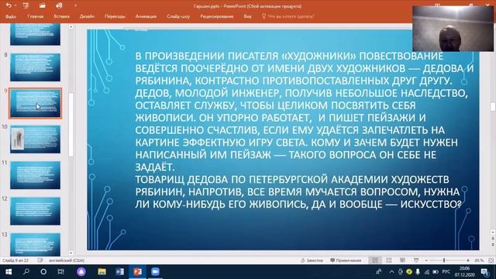Click the 'Слайд 9 из 22' status text

(x=15, y=260)
